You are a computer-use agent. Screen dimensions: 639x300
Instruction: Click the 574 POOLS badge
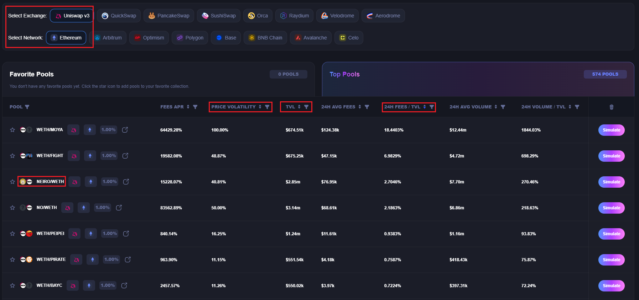pos(605,74)
